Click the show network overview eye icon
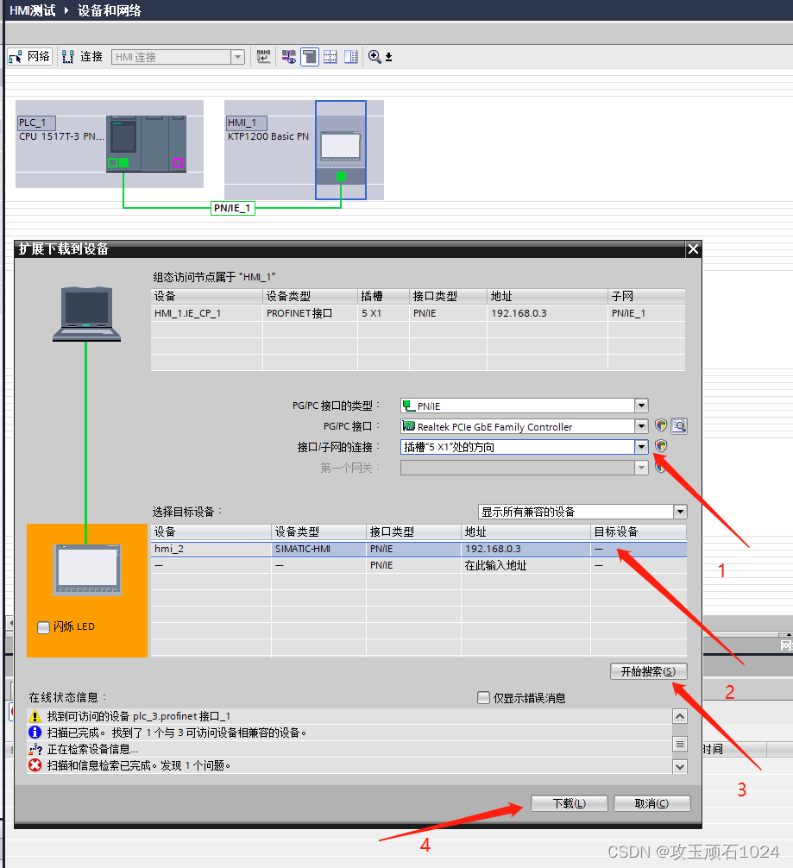 [288, 56]
